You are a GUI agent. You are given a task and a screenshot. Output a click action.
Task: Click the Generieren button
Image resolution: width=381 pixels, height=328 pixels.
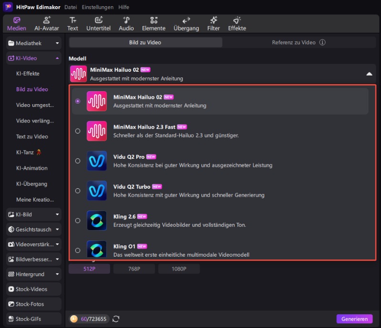coord(354,319)
